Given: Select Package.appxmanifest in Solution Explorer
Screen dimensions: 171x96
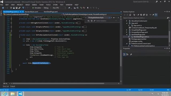Looking at the screenshot, I should point(139,39).
